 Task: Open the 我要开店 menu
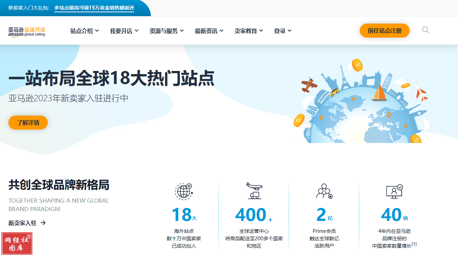pos(124,31)
